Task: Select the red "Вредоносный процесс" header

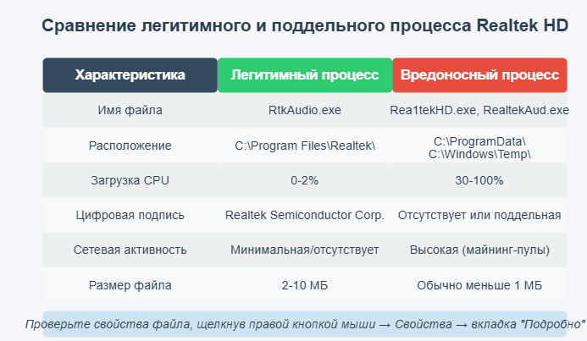Action: (479, 75)
